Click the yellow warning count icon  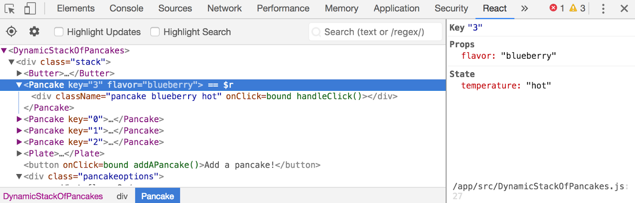point(573,8)
